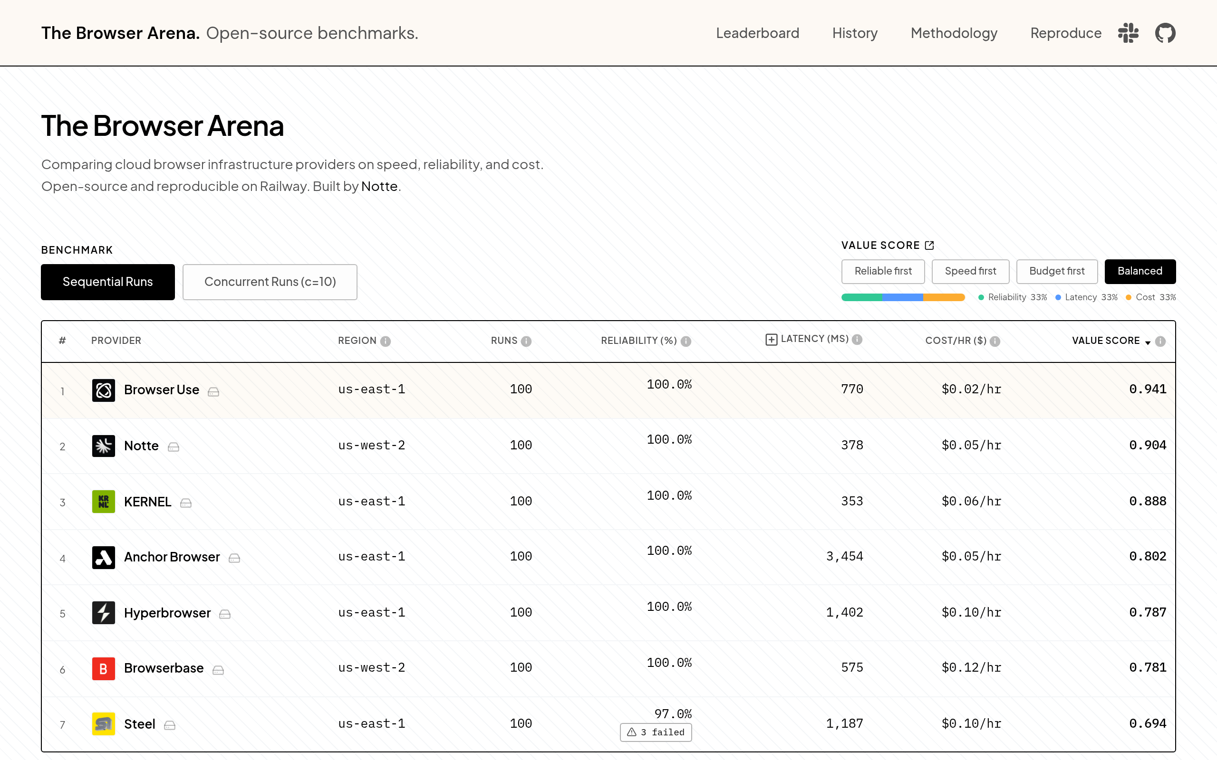Screen dimensions: 1217x760
Task: Click the 353 latency value
Action: pos(852,501)
